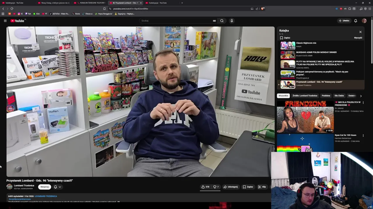The image size is (373, 209).
Task: Open the Lombard Trzebnica channel name link
Action: pos(24,185)
